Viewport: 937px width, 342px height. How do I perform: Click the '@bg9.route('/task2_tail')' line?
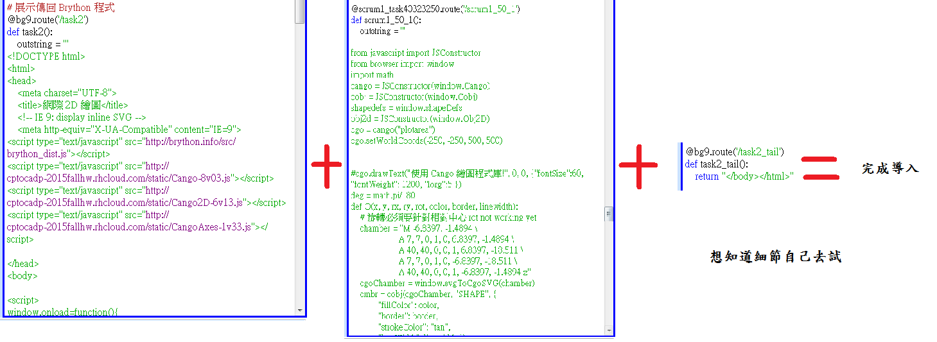pos(735,152)
